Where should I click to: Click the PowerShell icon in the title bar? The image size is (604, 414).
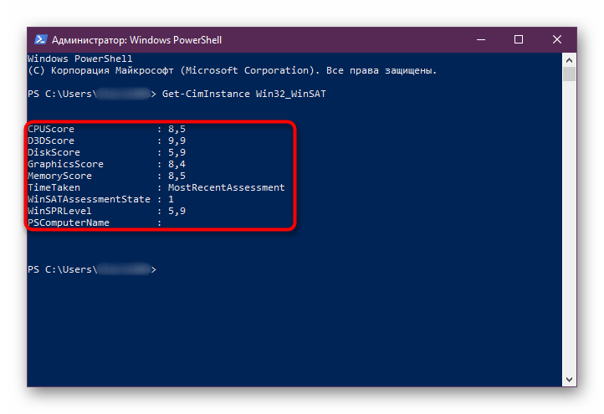pyautogui.click(x=40, y=39)
